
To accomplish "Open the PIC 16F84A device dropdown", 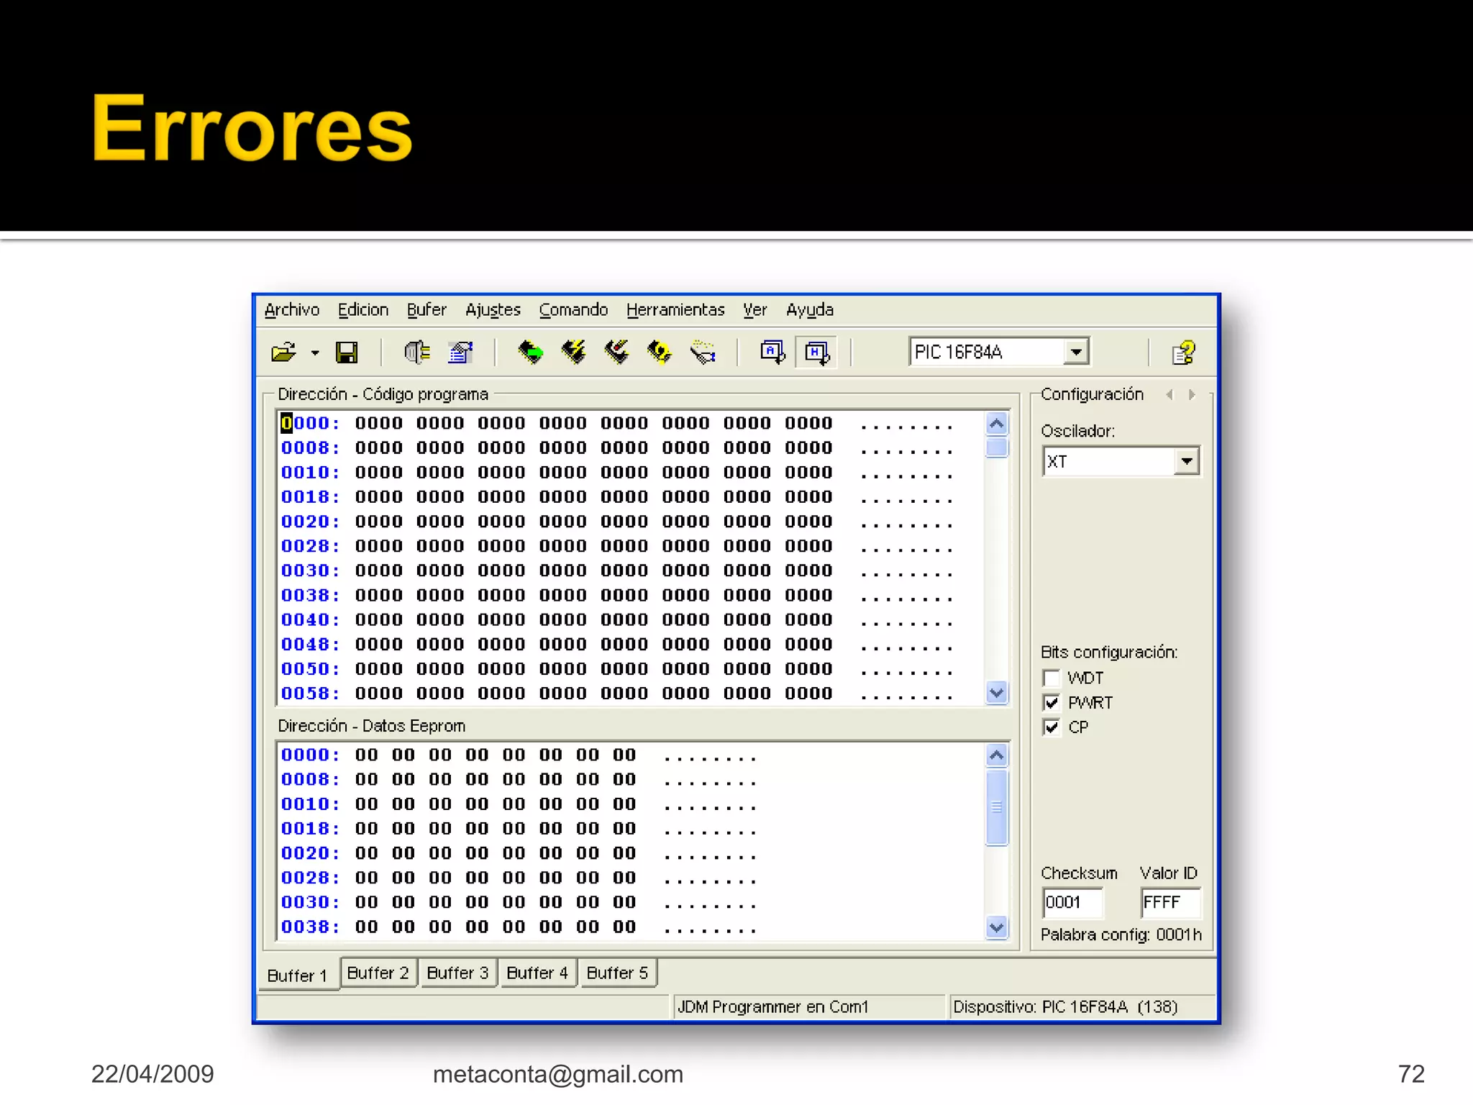I will click(1076, 352).
